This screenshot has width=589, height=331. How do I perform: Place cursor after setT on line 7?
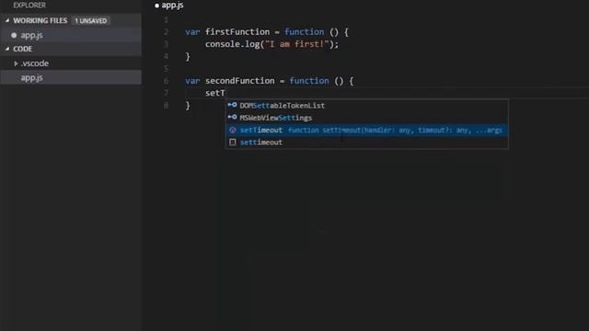click(x=225, y=93)
